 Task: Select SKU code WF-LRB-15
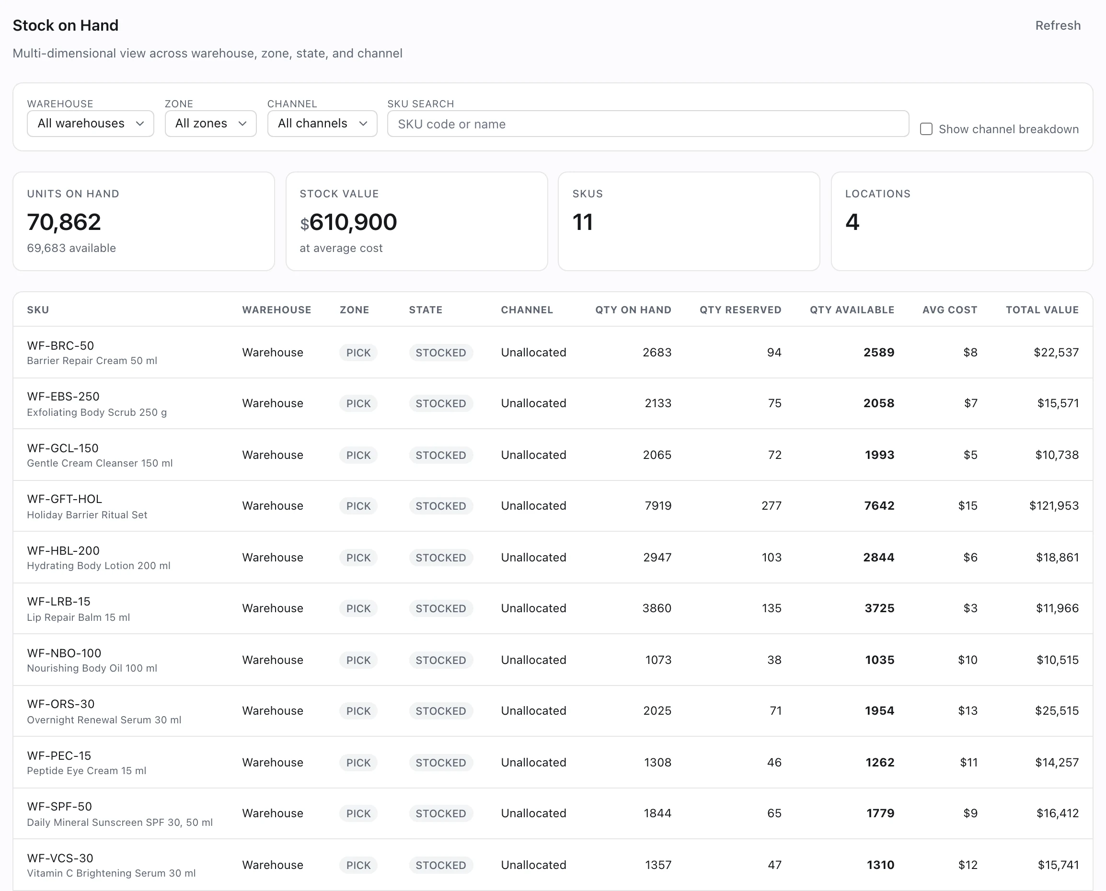[x=58, y=601]
